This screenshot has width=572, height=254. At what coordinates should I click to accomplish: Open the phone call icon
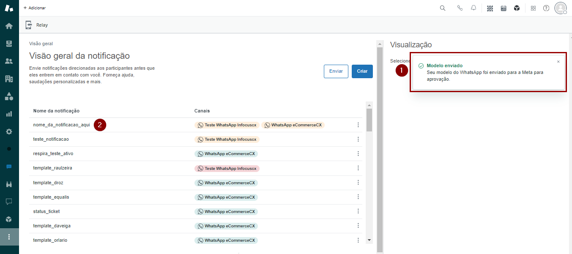(460, 8)
